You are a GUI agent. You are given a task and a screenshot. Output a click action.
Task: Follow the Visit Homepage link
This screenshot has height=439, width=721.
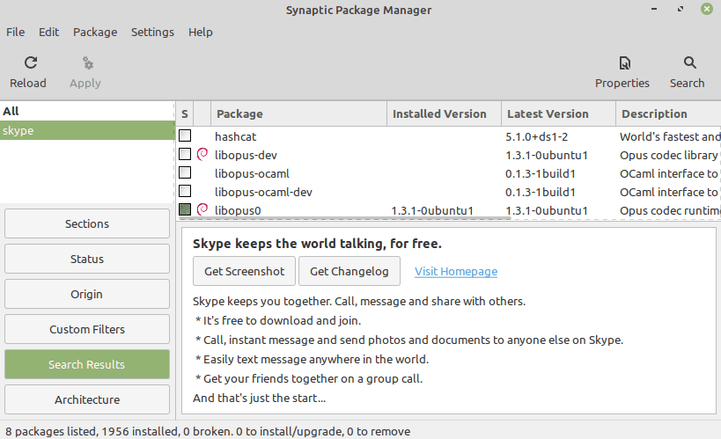(456, 271)
